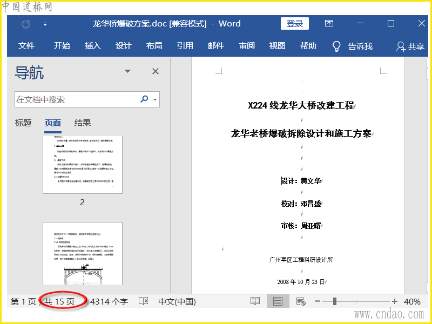Switch to Print Layout view icon
This screenshot has width=432, height=324.
point(278,301)
